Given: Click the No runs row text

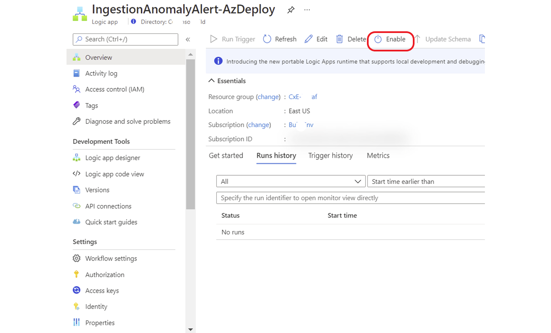Looking at the screenshot, I should [233, 232].
